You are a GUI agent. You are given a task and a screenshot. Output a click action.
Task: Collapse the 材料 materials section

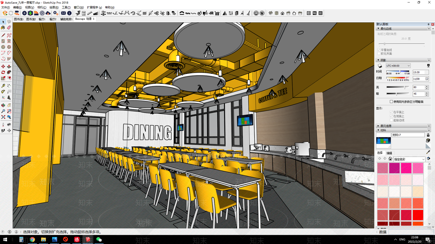pyautogui.click(x=378, y=130)
